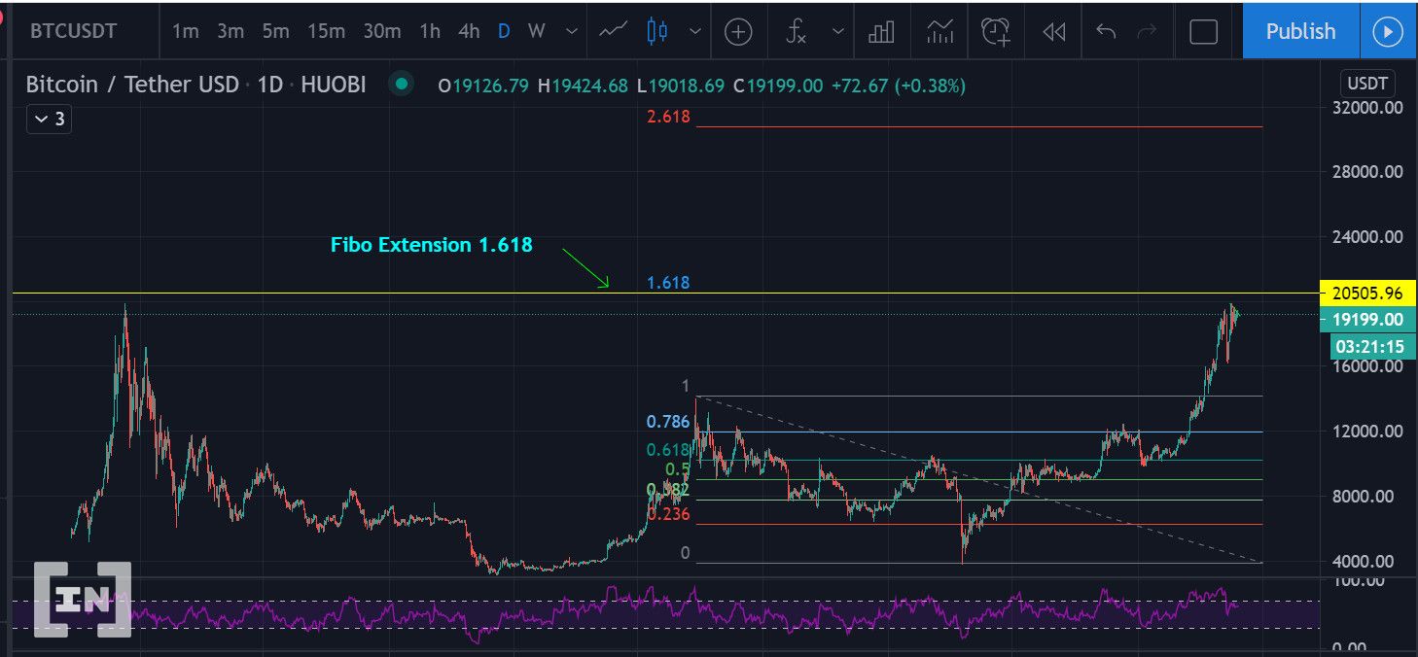
Task: Click the green market status indicator
Action: [401, 85]
